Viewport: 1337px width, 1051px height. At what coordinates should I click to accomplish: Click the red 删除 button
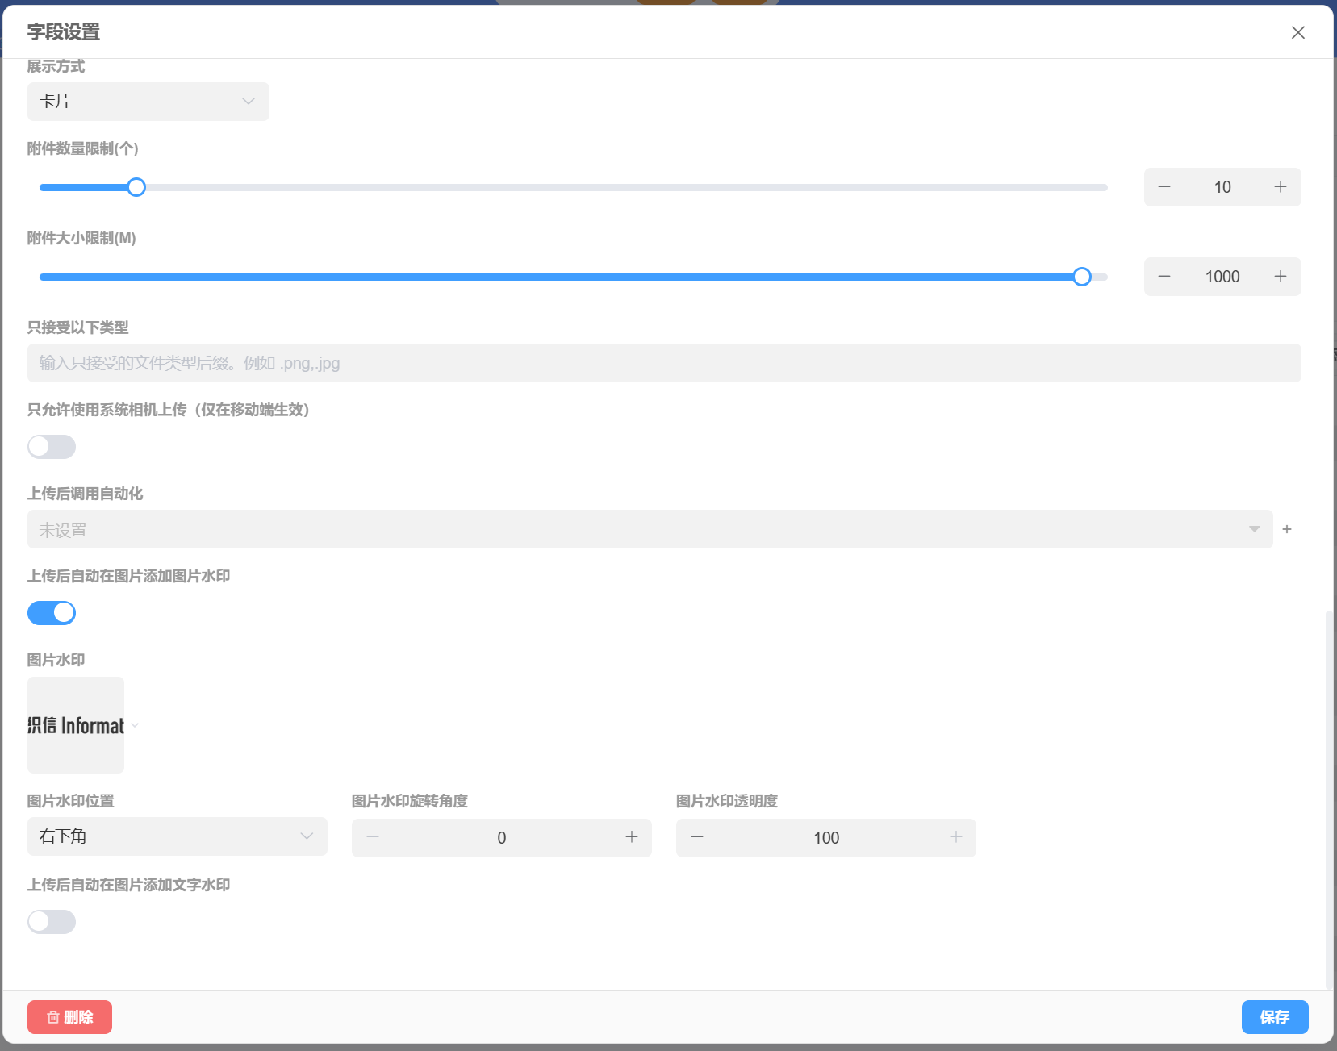(69, 1017)
